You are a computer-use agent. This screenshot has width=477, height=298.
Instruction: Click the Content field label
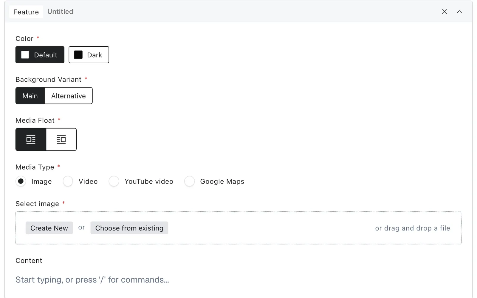pyautogui.click(x=29, y=261)
